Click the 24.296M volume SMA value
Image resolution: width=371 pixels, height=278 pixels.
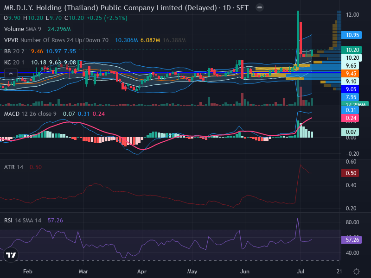point(59,29)
